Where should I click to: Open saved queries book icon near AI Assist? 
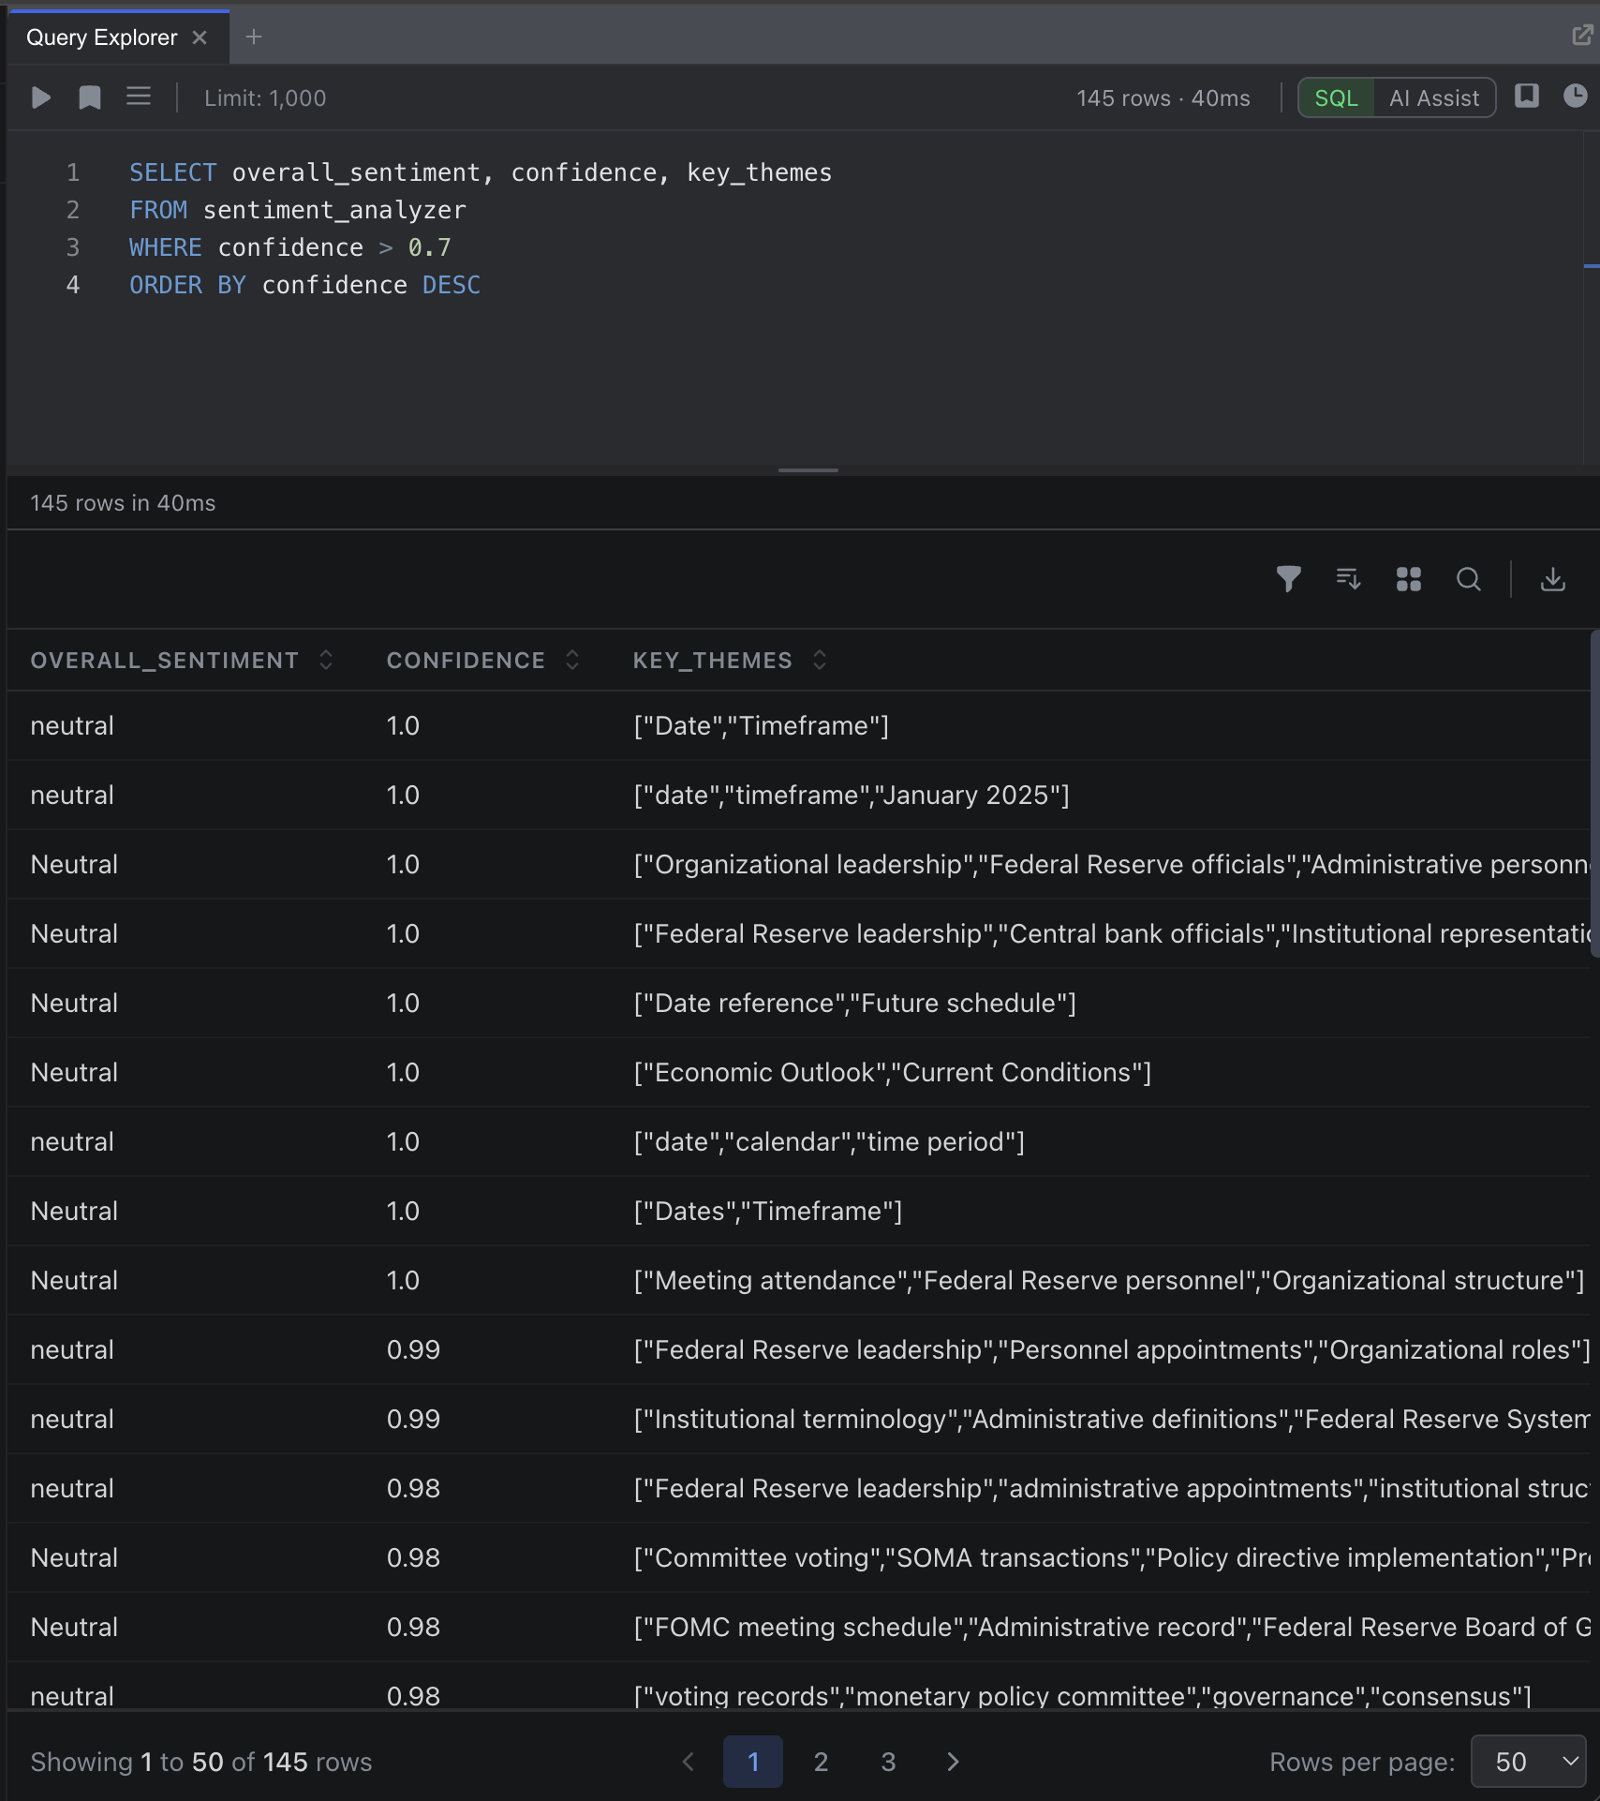point(1527,96)
